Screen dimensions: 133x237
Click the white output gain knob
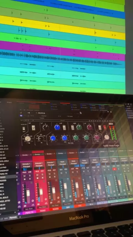[x=107, y=137]
